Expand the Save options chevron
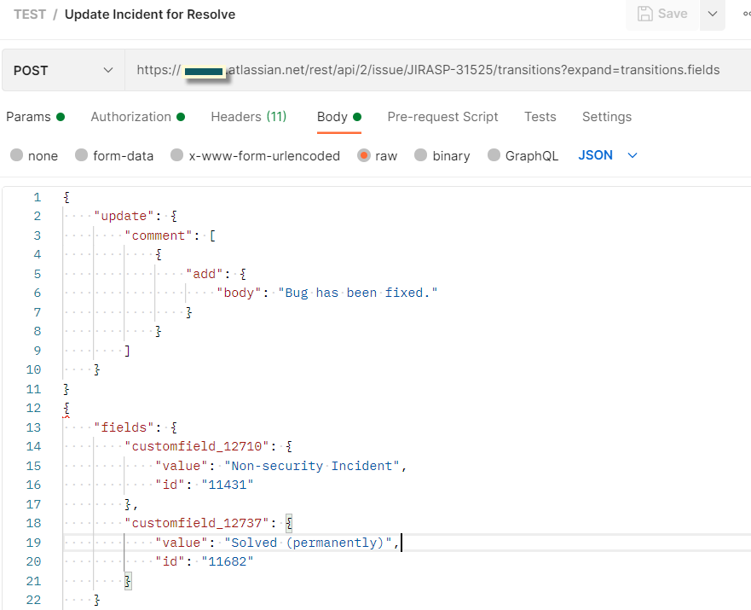 click(713, 15)
